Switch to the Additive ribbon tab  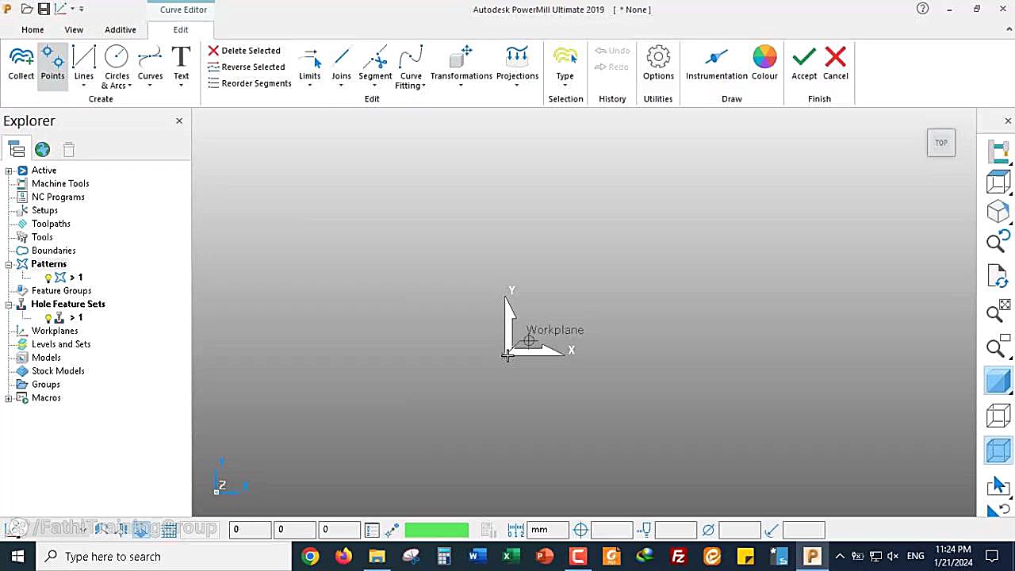[x=121, y=29]
